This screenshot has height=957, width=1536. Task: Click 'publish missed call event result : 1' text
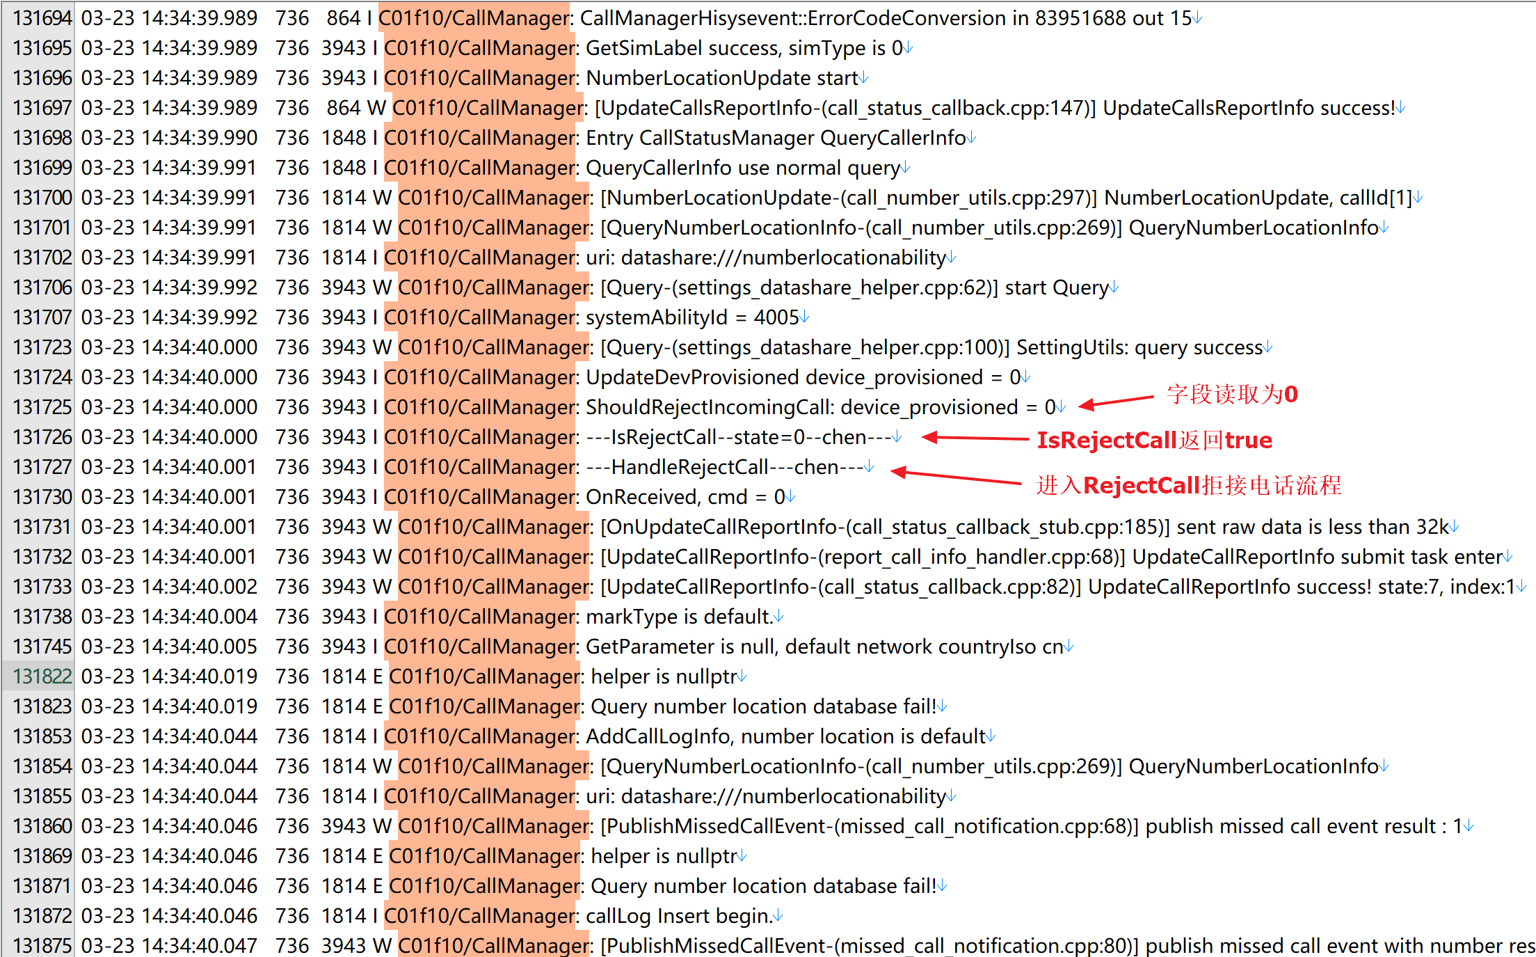[x=1303, y=826]
